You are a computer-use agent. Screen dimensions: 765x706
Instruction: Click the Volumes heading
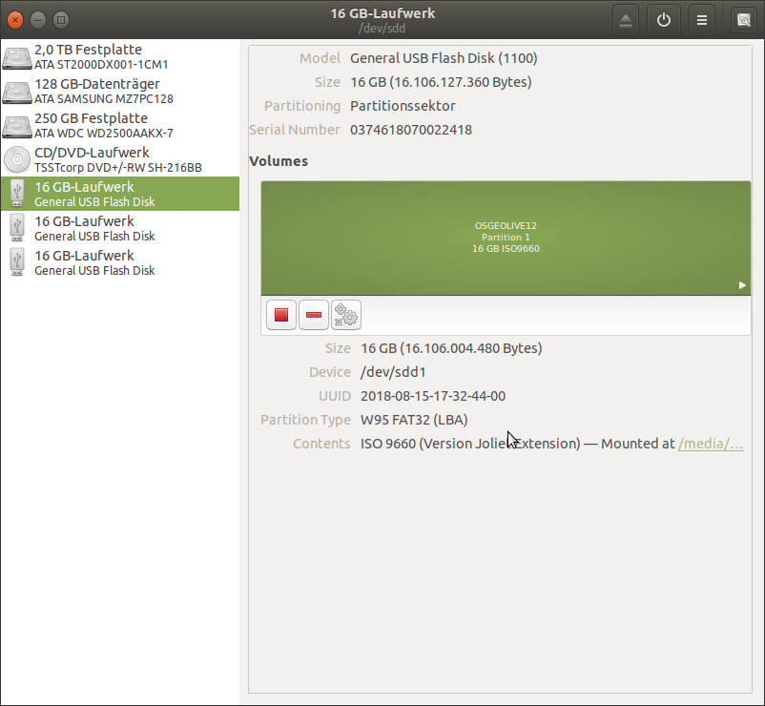(279, 161)
